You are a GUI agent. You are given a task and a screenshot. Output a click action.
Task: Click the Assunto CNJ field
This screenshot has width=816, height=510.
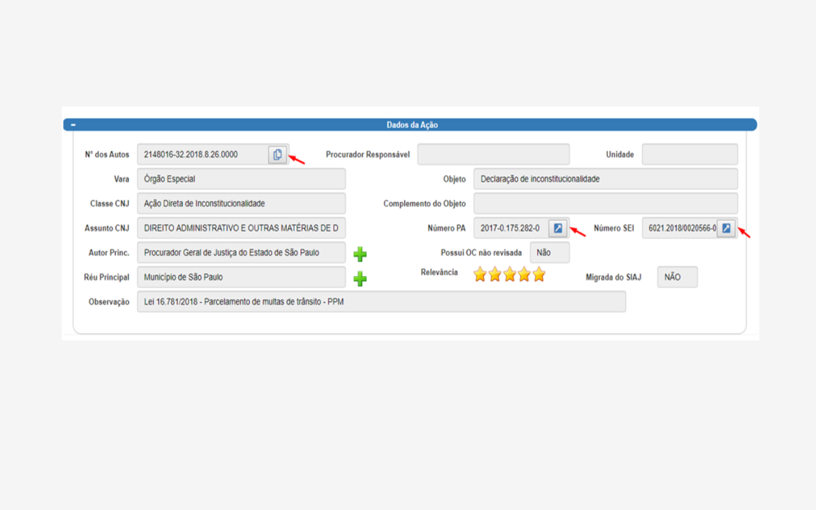(241, 228)
